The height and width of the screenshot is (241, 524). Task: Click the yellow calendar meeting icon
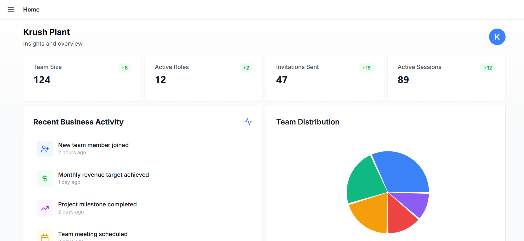(45, 237)
